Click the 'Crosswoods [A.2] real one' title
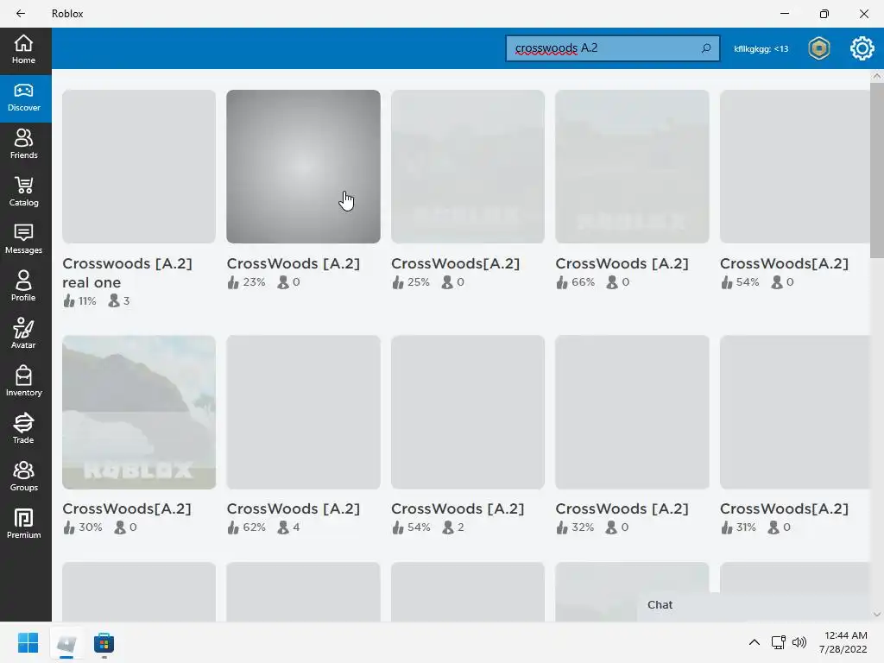This screenshot has height=663, width=884. pos(128,273)
